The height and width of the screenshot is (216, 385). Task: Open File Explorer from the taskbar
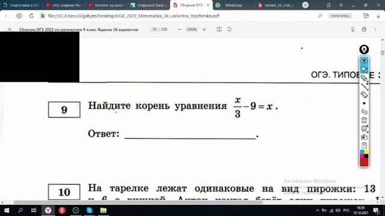(x=103, y=210)
